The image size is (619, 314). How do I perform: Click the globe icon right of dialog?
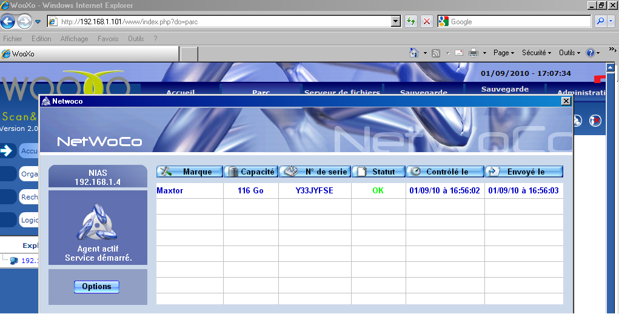[x=578, y=120]
